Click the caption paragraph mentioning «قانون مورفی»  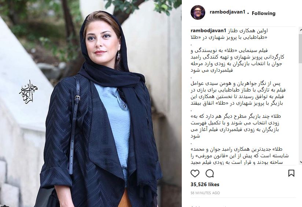240,156
